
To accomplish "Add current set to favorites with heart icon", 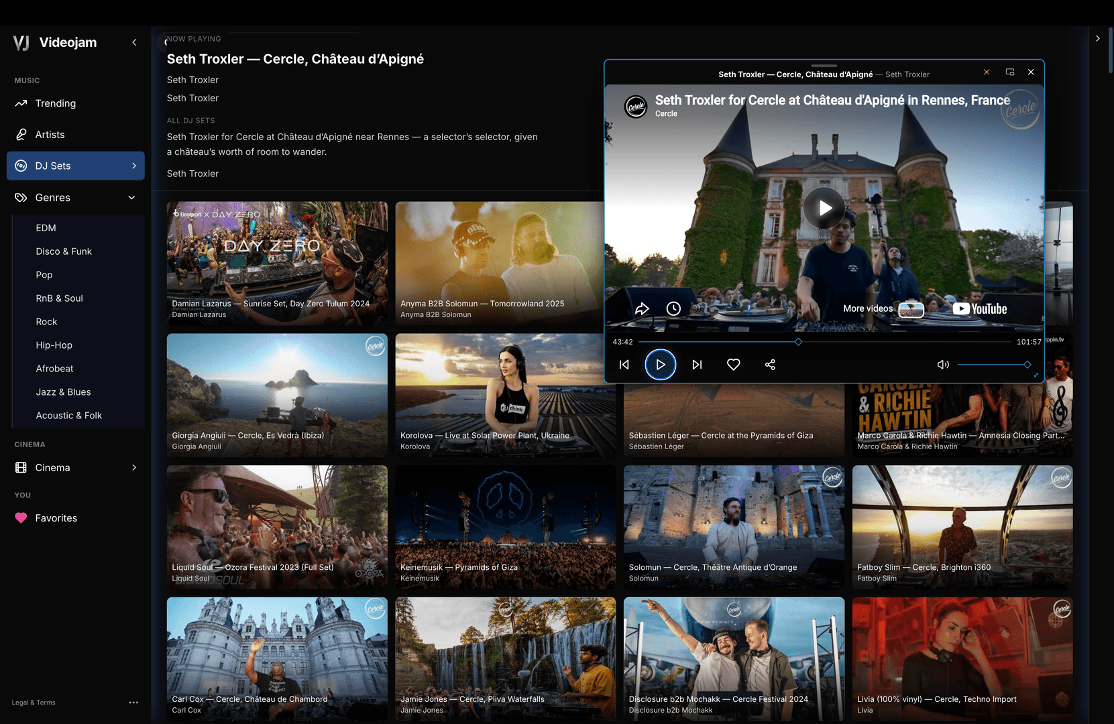I will pyautogui.click(x=733, y=365).
